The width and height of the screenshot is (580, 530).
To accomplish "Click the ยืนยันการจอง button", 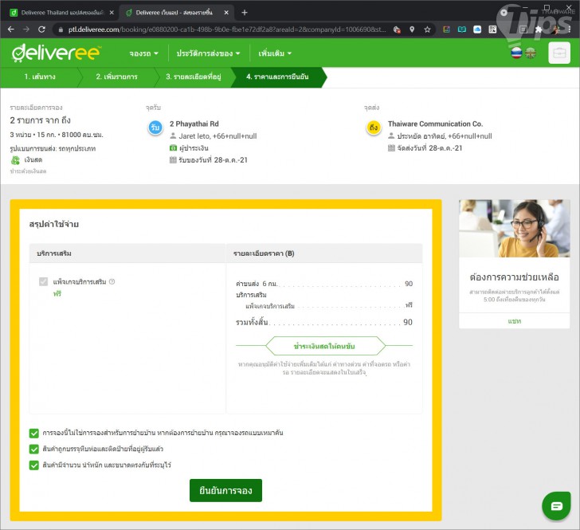I will pos(225,491).
